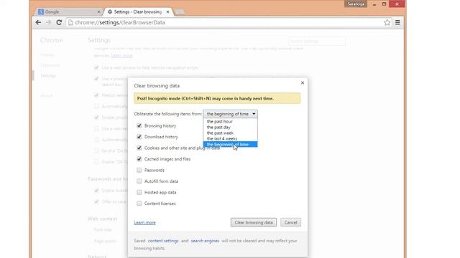Close the Clear browsing data dialog
Viewport: 460px width, 258px height.
tap(303, 83)
